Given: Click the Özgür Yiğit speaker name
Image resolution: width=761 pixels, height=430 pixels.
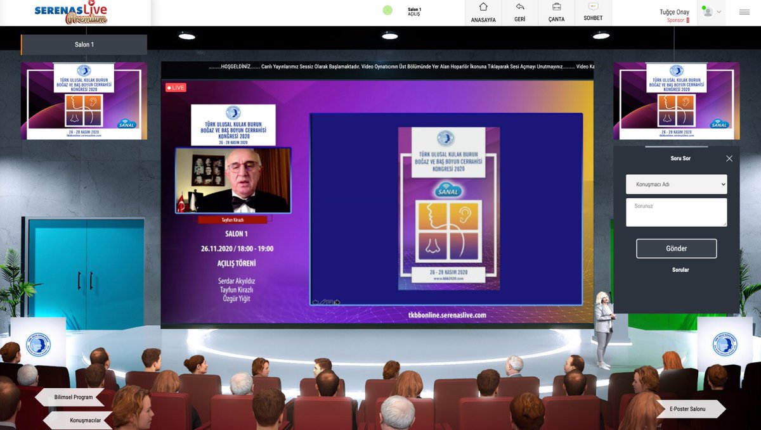Looking at the screenshot, I should 235,298.
